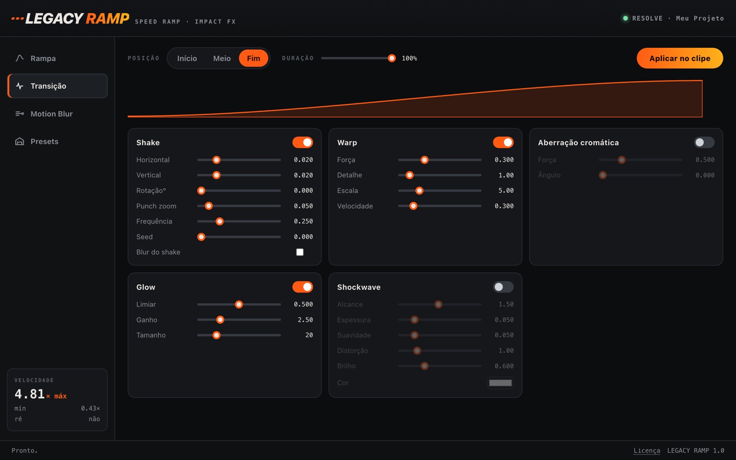Click the Warp Força slider
This screenshot has width=736, height=460.
point(440,160)
